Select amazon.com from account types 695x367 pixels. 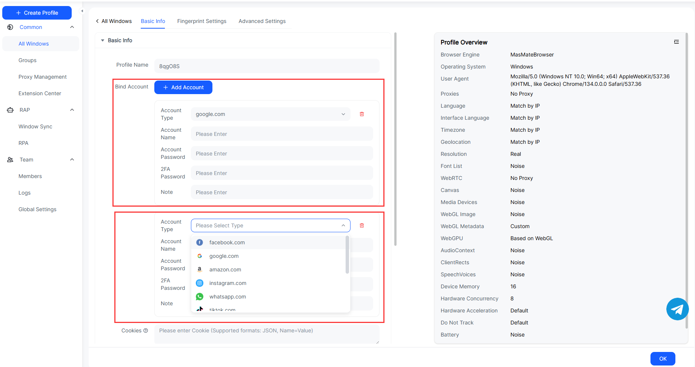coord(225,270)
